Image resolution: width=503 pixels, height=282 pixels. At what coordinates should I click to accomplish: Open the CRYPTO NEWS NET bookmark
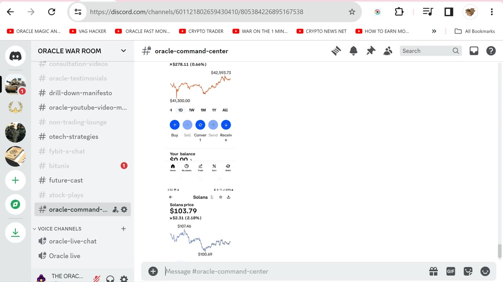tap(321, 31)
